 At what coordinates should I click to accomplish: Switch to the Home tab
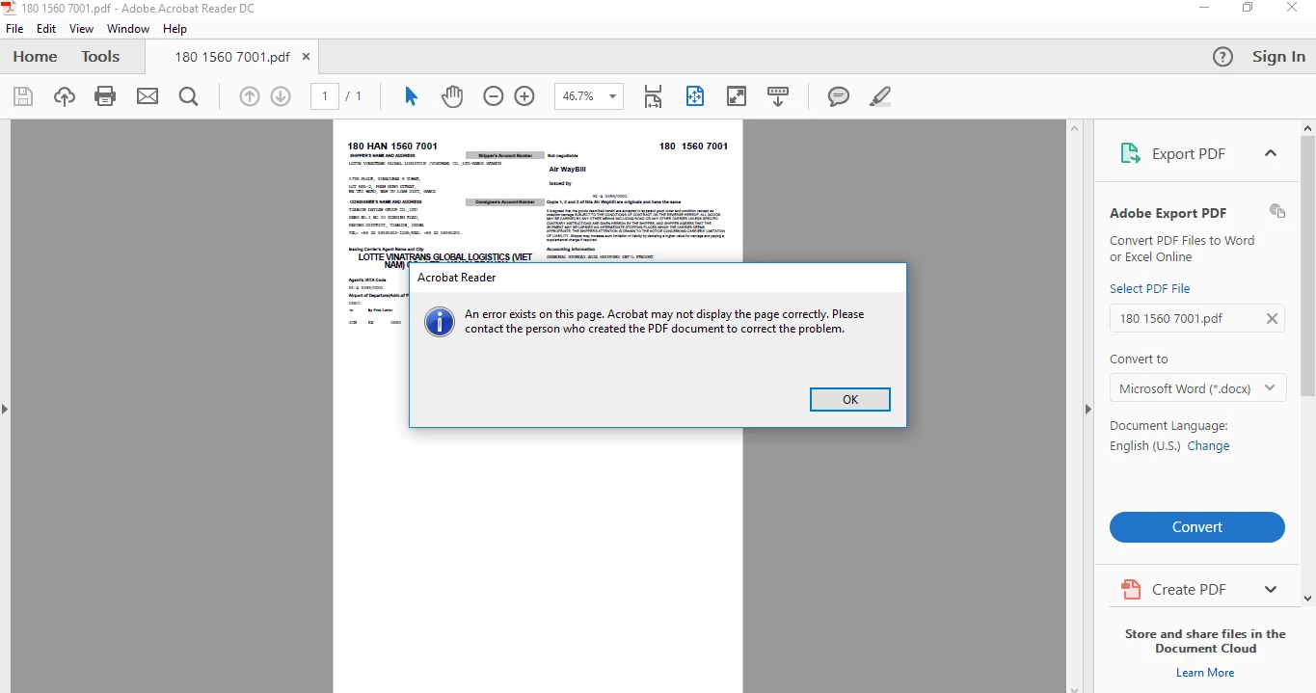tap(35, 57)
